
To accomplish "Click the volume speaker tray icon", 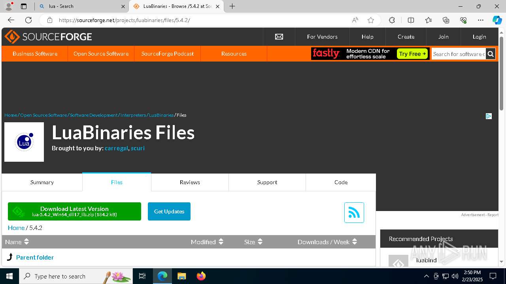I will [x=455, y=276].
